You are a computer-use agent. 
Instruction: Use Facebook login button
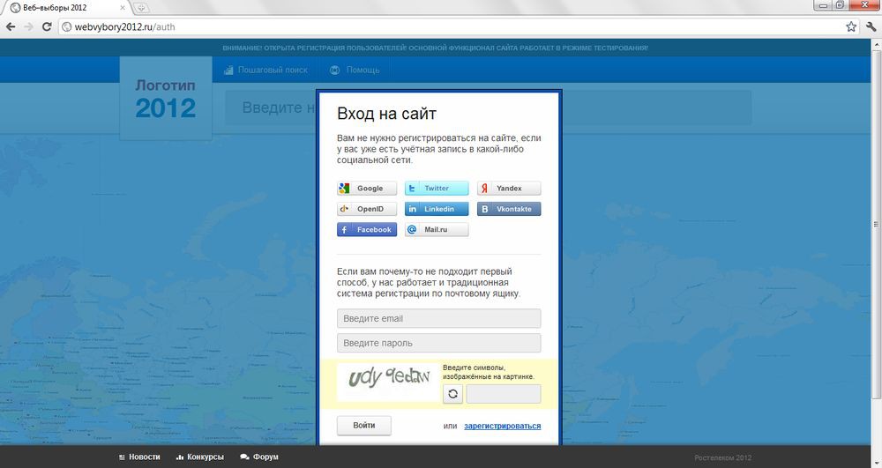click(x=367, y=230)
